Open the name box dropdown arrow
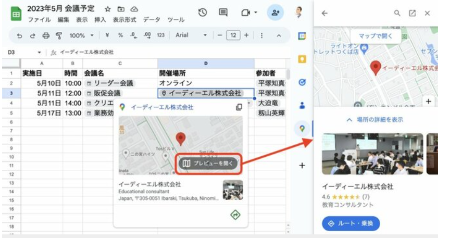The image size is (449, 238). [39, 53]
